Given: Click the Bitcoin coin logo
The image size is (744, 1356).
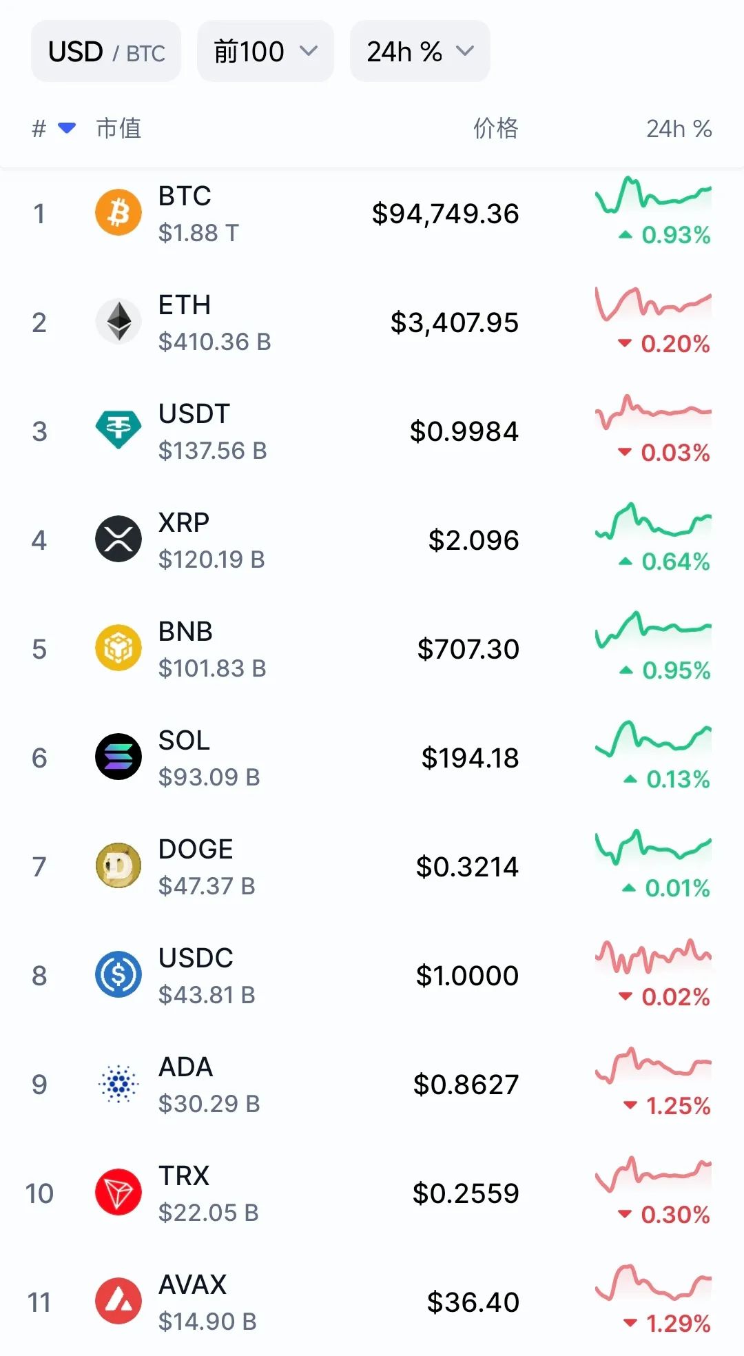Looking at the screenshot, I should (x=118, y=213).
